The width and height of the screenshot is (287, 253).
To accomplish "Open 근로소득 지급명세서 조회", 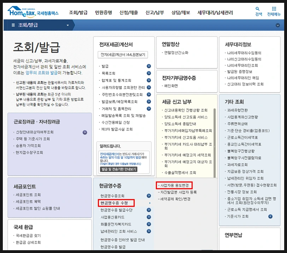I will pyautogui.click(x=247, y=210).
